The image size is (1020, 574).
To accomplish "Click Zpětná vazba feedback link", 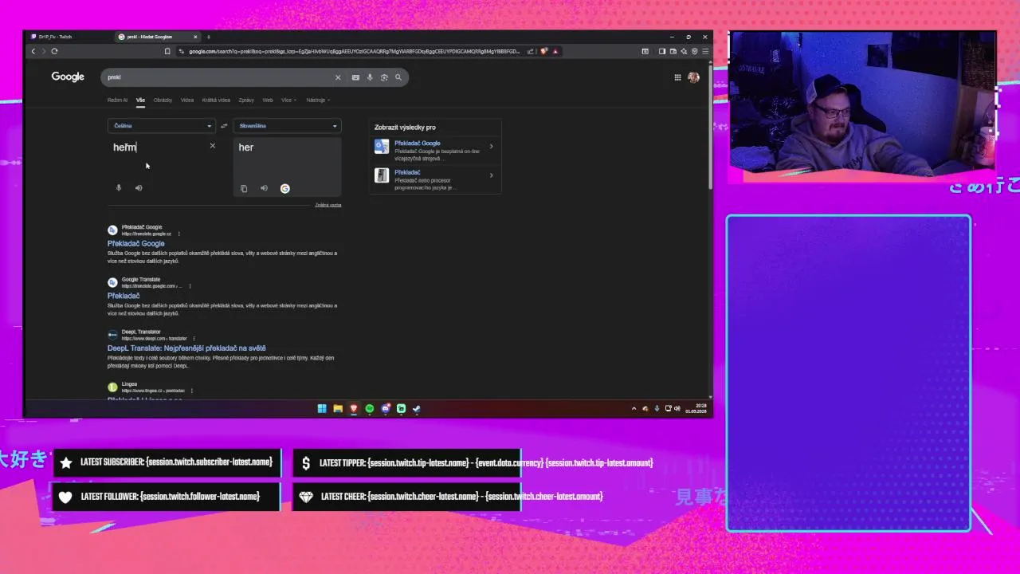I will [x=328, y=205].
